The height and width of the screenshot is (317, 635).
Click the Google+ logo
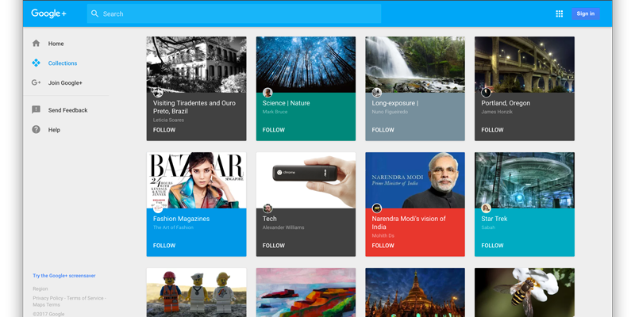[x=48, y=13]
